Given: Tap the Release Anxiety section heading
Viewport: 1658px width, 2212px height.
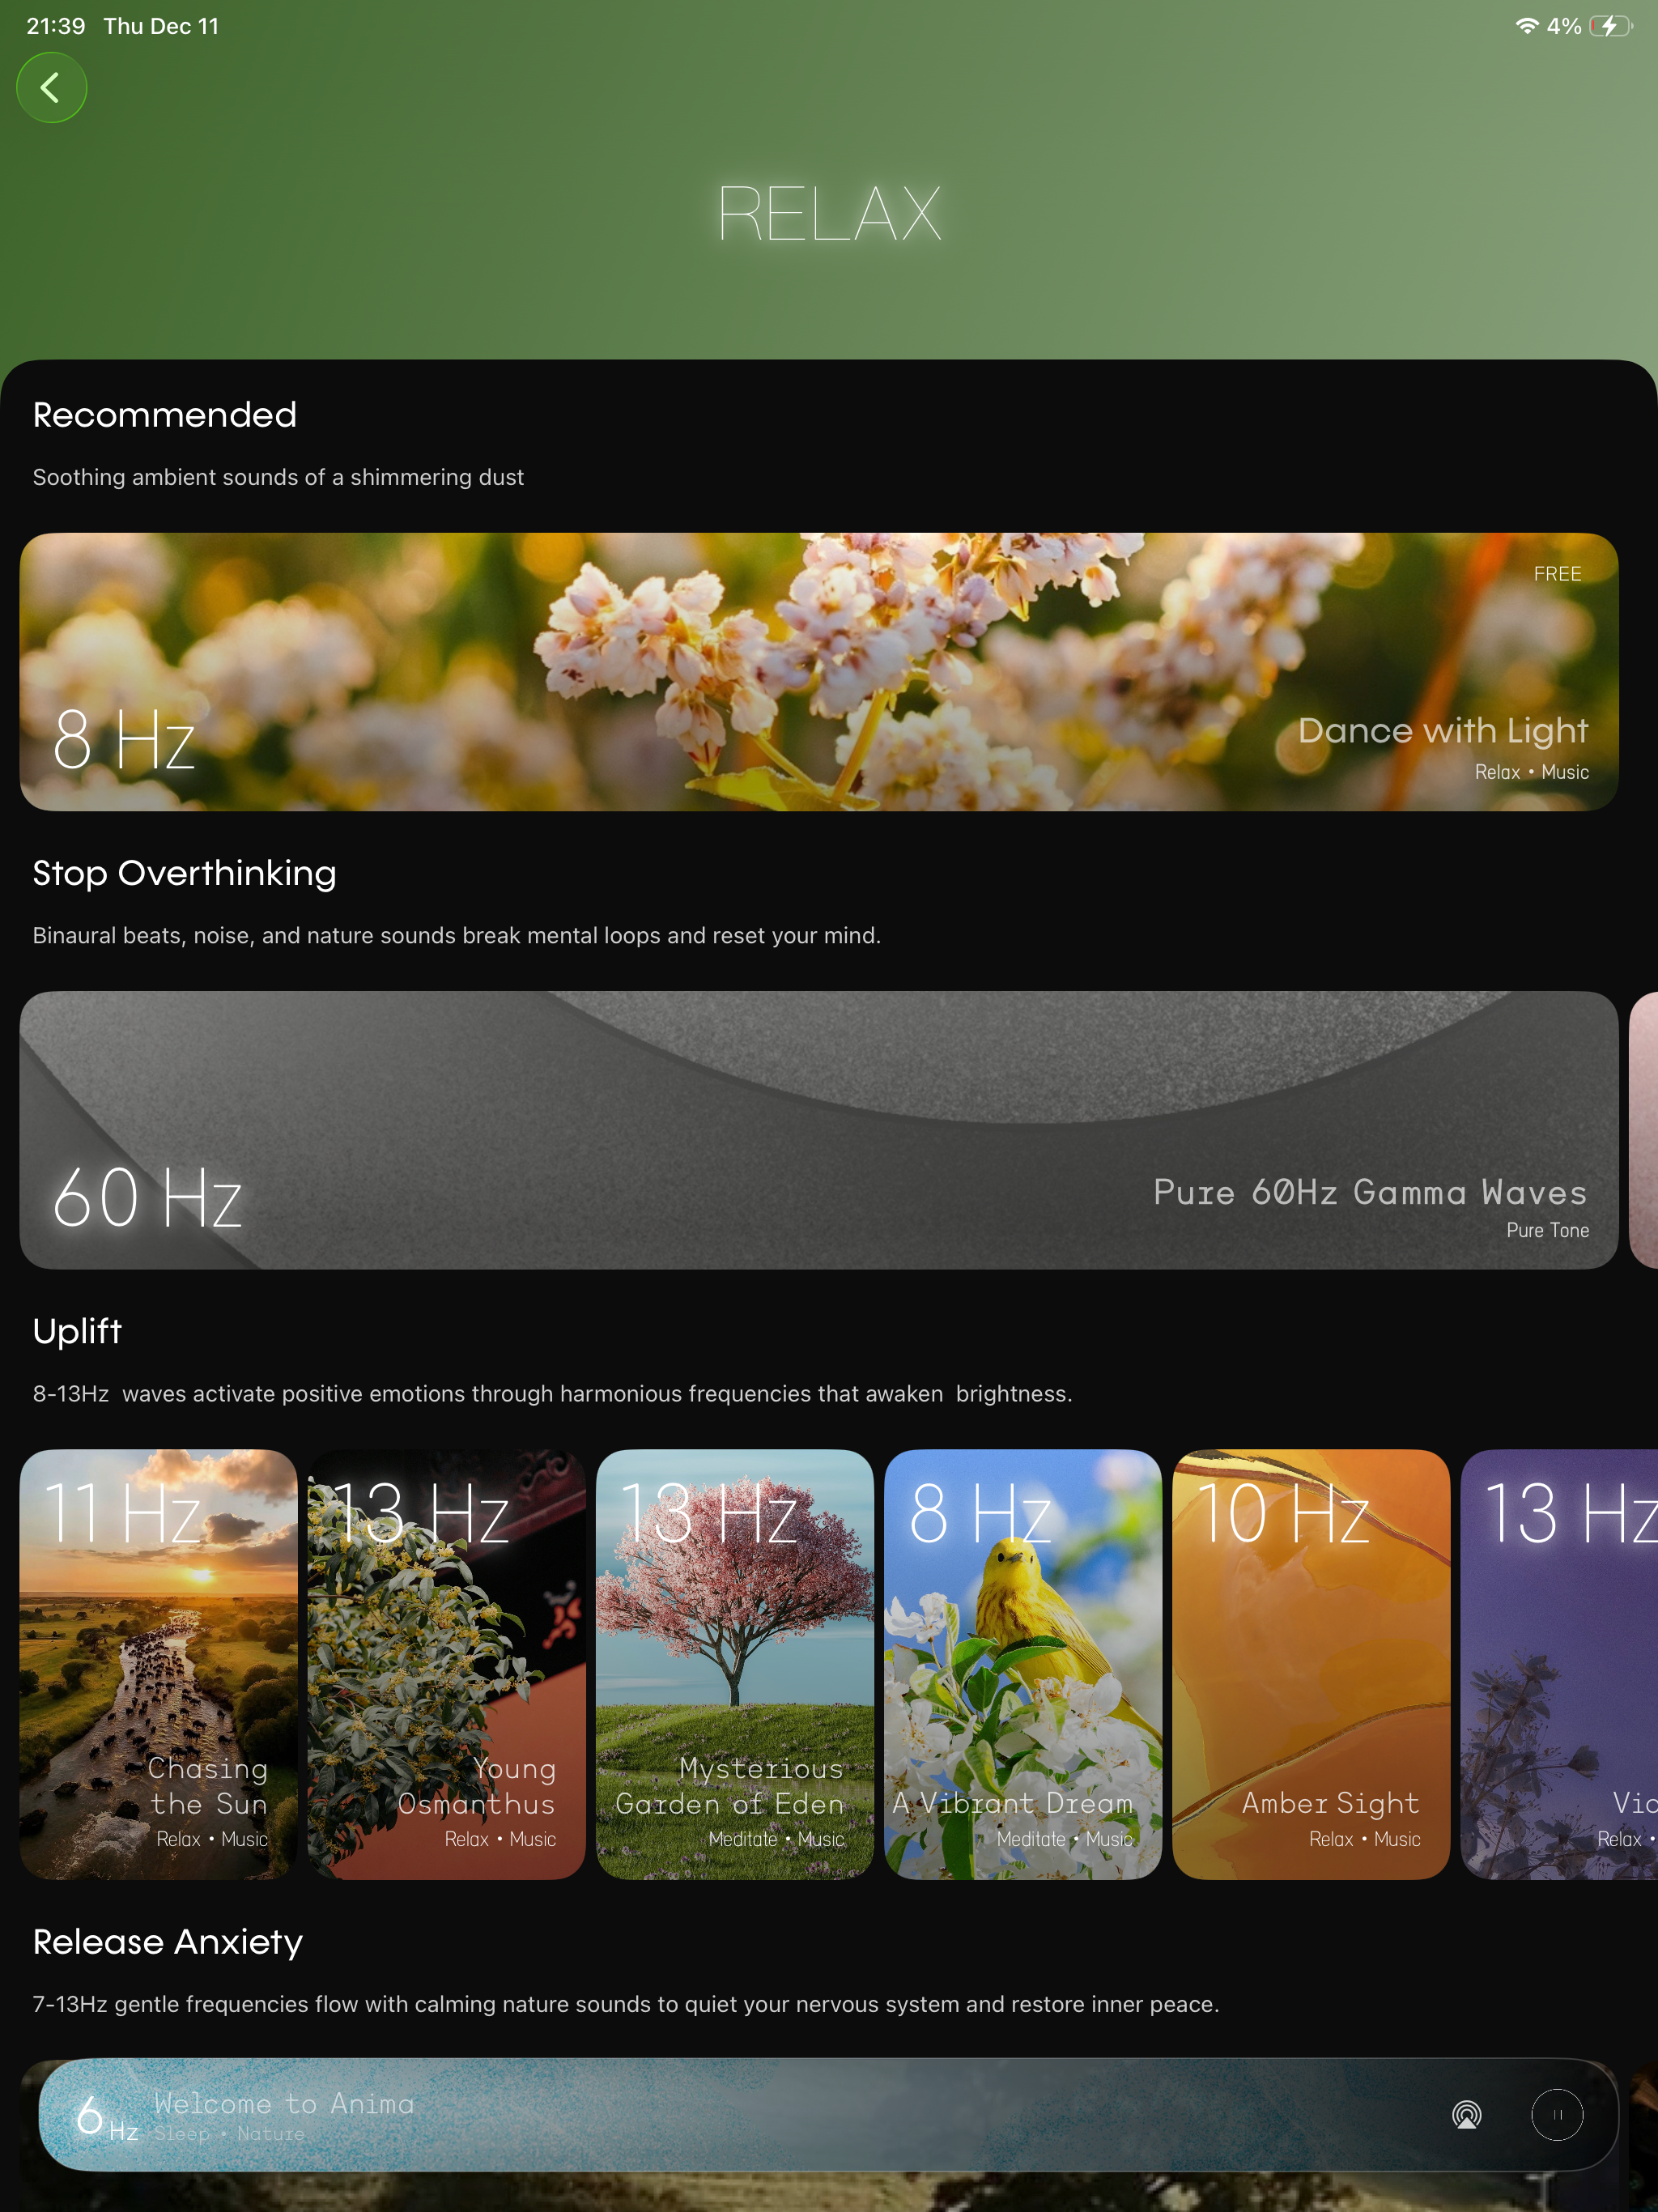Looking at the screenshot, I should 167,1942.
